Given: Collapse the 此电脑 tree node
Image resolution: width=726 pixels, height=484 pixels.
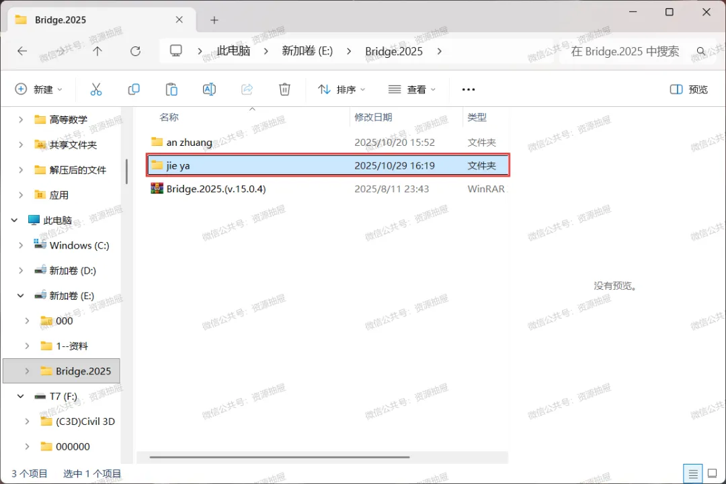Looking at the screenshot, I should click(14, 220).
